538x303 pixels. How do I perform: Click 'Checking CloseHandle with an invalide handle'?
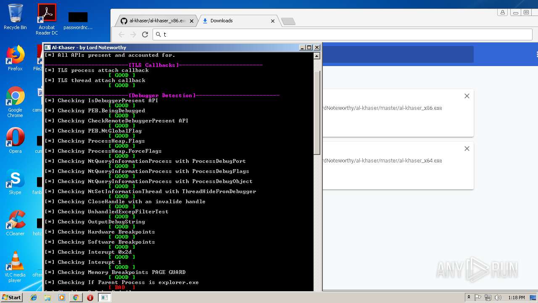tap(125, 202)
